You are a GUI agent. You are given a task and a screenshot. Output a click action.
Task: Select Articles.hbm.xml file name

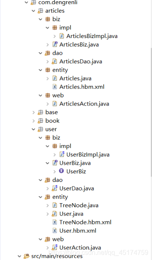pyautogui.click(x=82, y=87)
